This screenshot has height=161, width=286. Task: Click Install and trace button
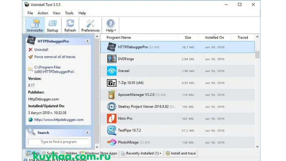click(x=181, y=153)
